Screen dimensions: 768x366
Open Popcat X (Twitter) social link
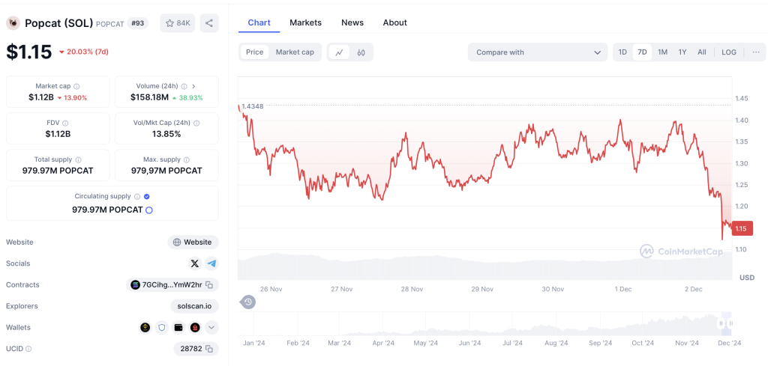coord(195,263)
